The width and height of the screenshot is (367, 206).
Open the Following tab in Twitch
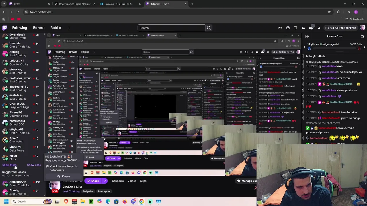(19, 28)
